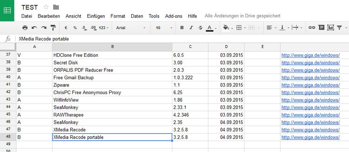Open the Tools menu

(x=154, y=16)
